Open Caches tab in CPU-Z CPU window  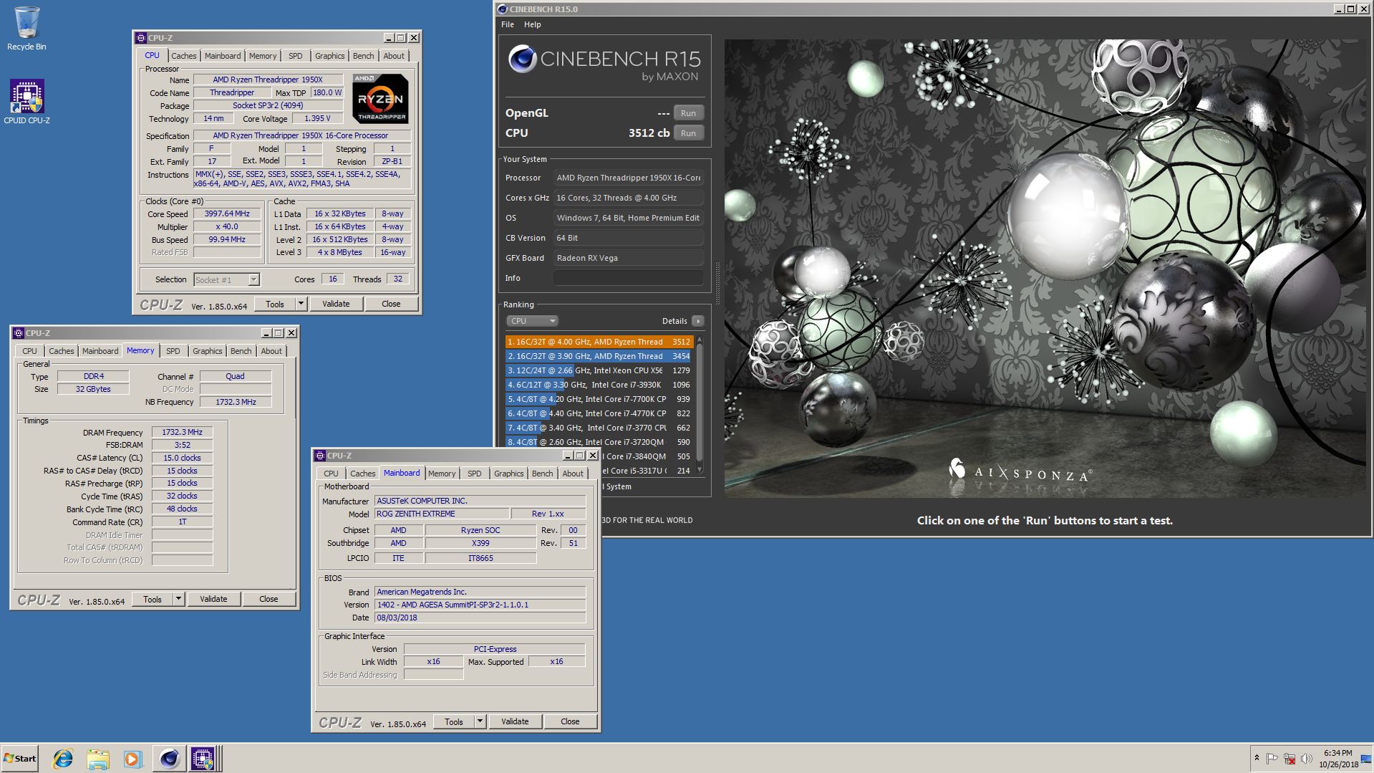[x=184, y=56]
